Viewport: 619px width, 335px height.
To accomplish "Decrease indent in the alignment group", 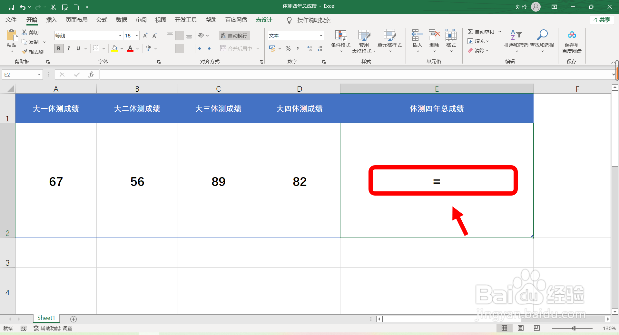I will pyautogui.click(x=201, y=48).
